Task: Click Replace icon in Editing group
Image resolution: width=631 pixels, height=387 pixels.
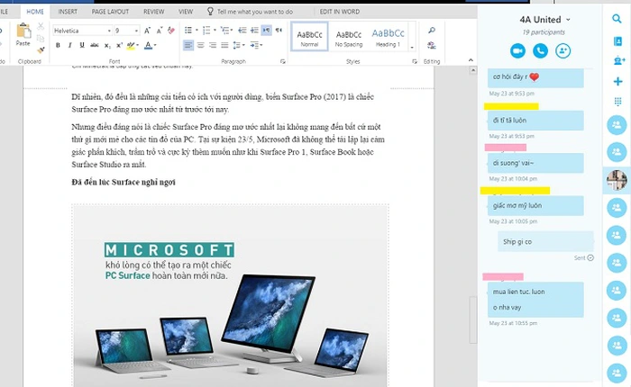Action: [432, 45]
